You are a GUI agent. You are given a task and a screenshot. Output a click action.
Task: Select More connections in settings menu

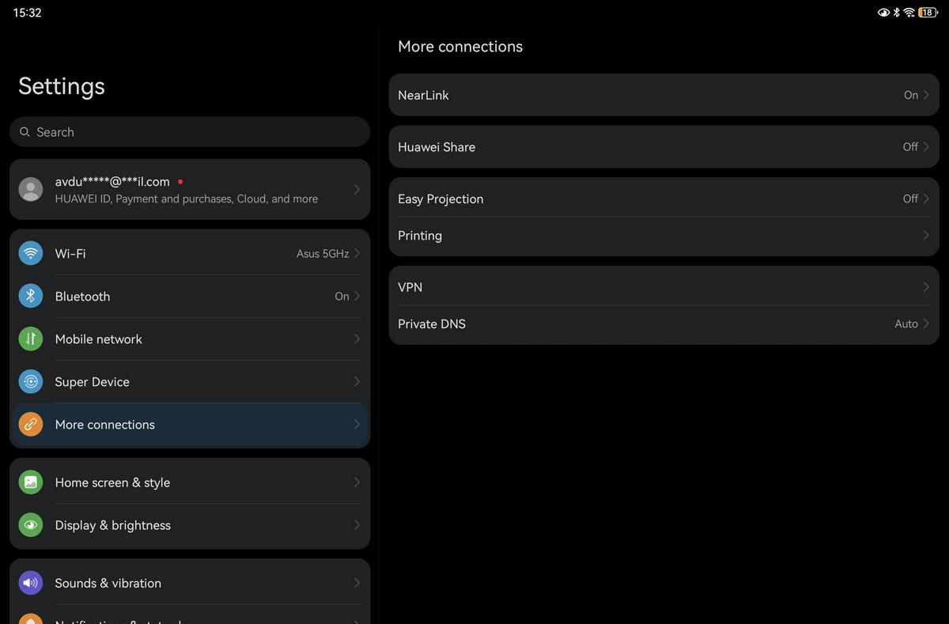point(190,425)
